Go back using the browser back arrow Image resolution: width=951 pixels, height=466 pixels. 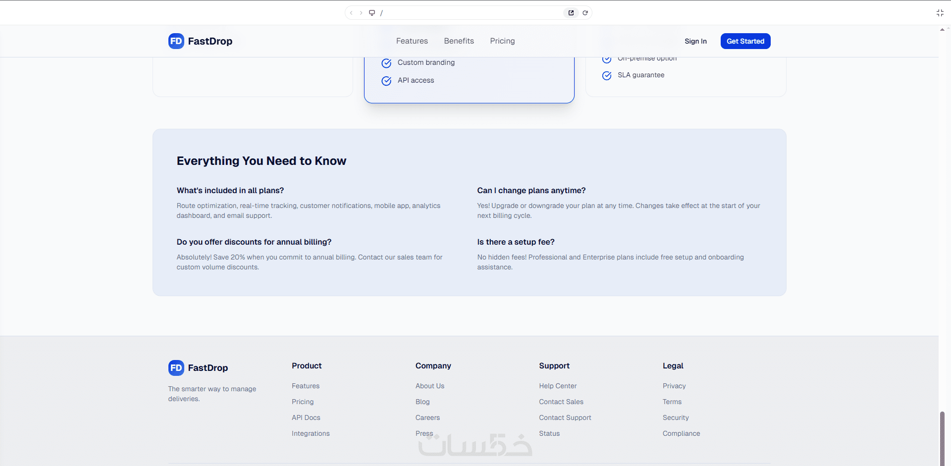coord(351,13)
